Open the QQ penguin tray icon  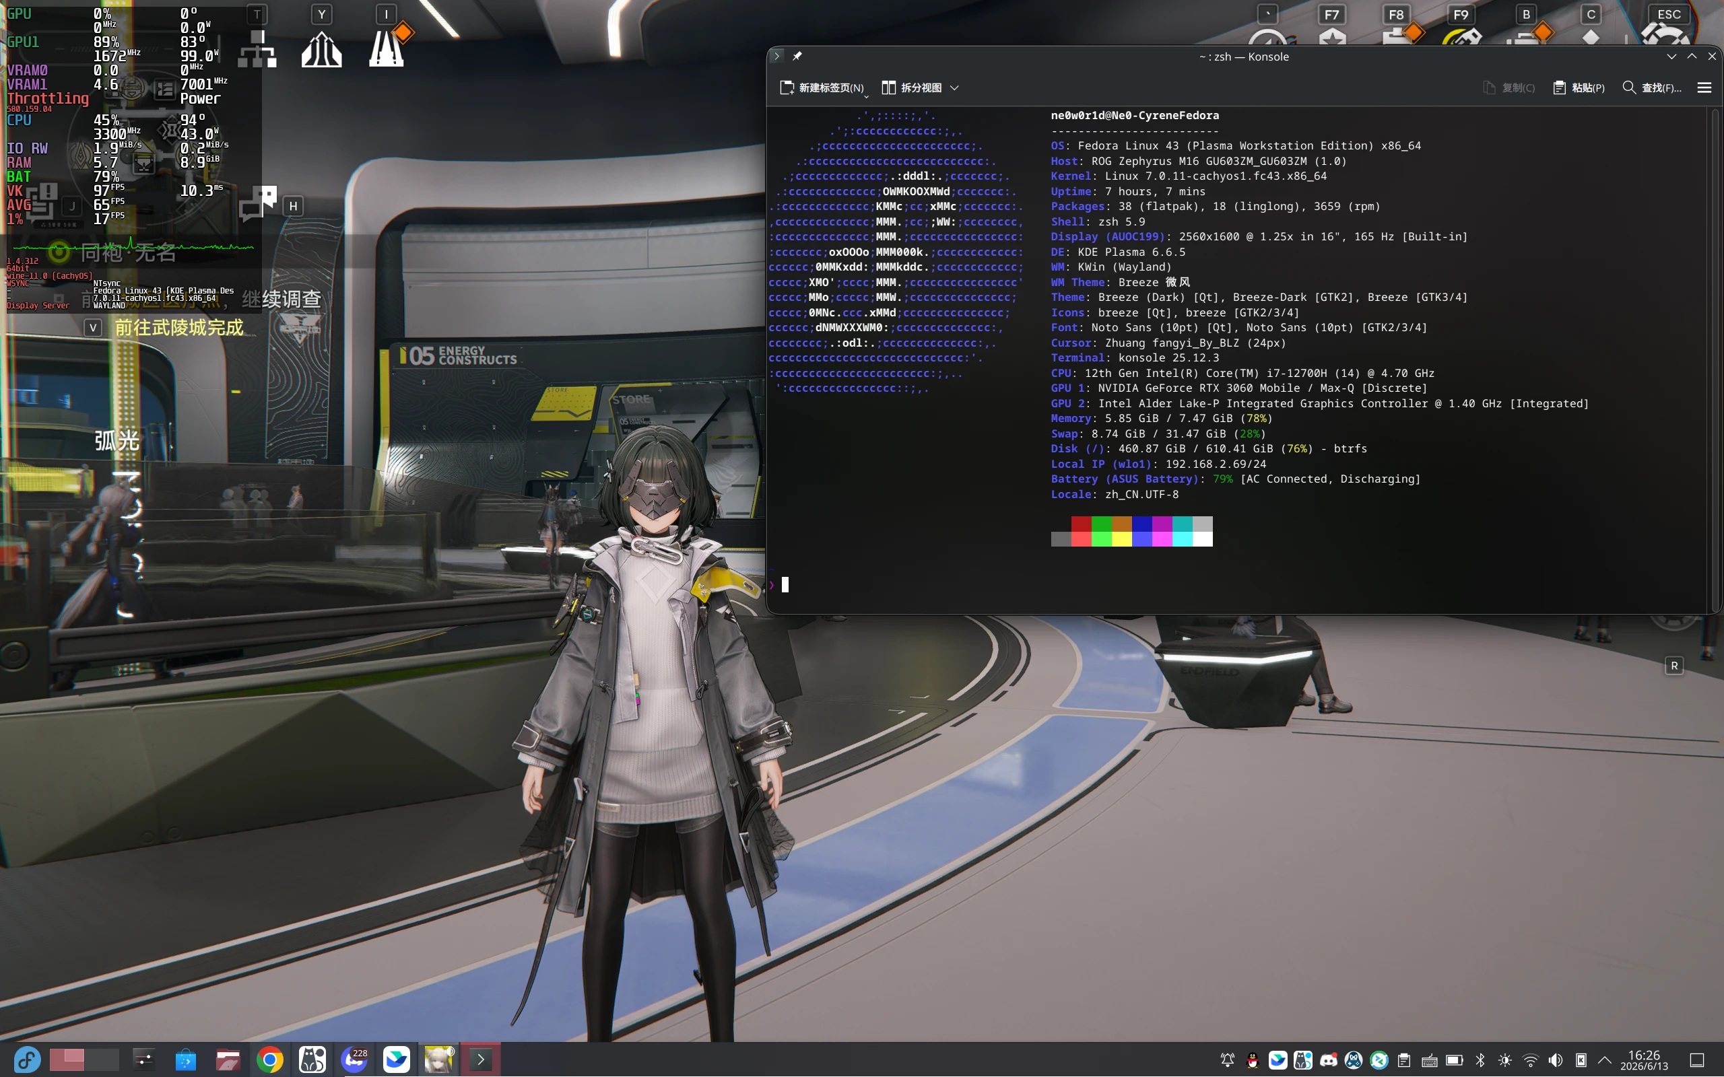click(1253, 1060)
